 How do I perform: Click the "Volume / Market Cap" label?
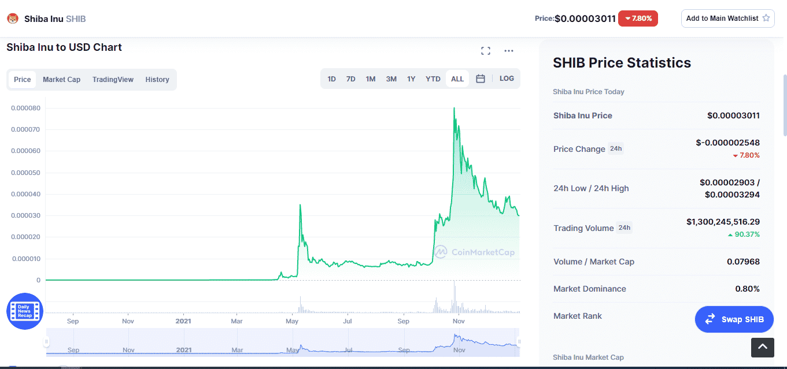(x=594, y=262)
